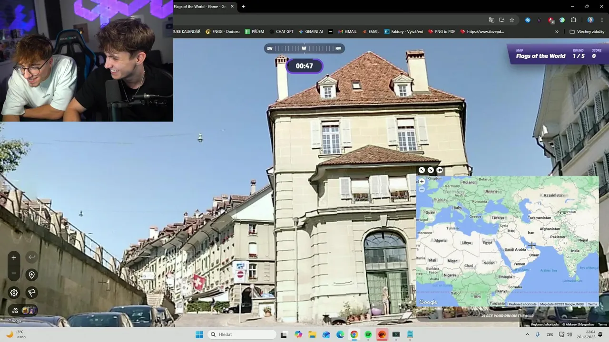
Task: Click the purple-bordered extension icon
Action: (x=539, y=20)
